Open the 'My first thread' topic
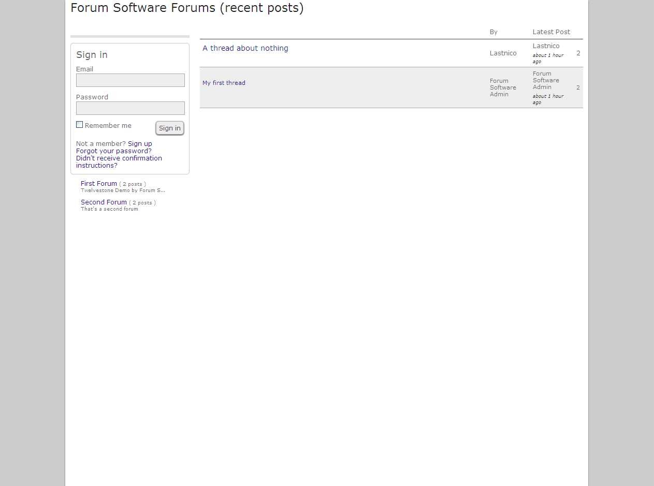 click(x=224, y=83)
